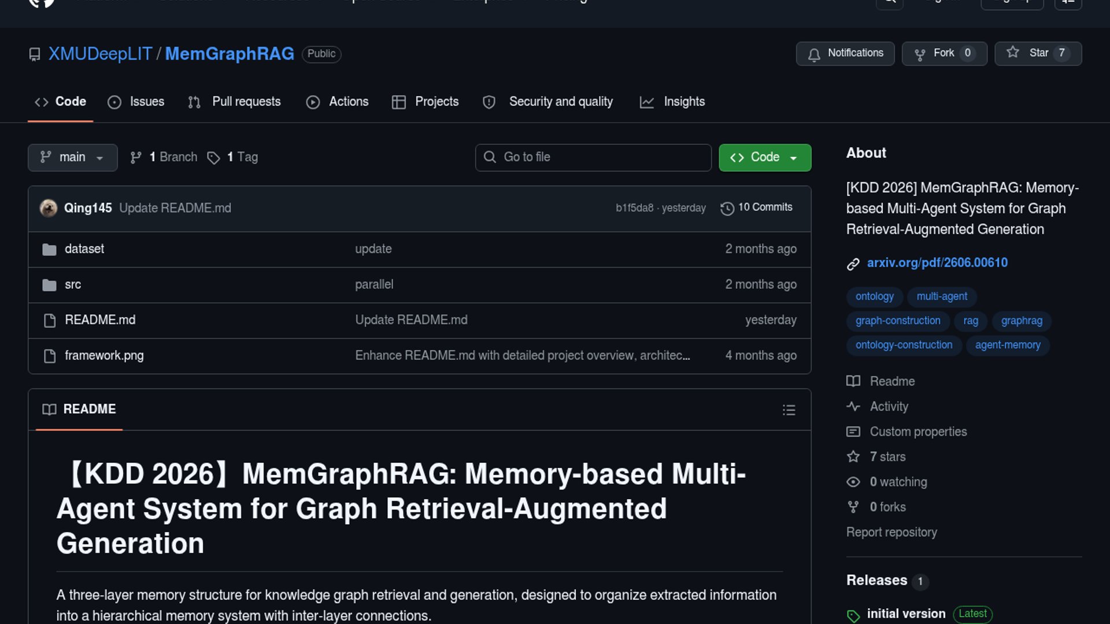Screen dimensions: 1110x624
Task: Open Qing145 avatar image
Action: pos(49,208)
